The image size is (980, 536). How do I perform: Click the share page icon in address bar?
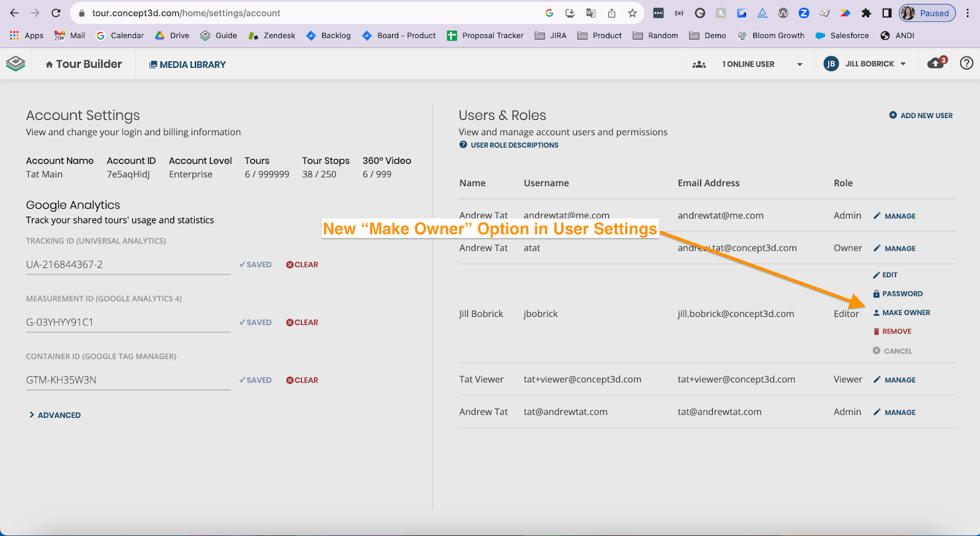point(611,13)
